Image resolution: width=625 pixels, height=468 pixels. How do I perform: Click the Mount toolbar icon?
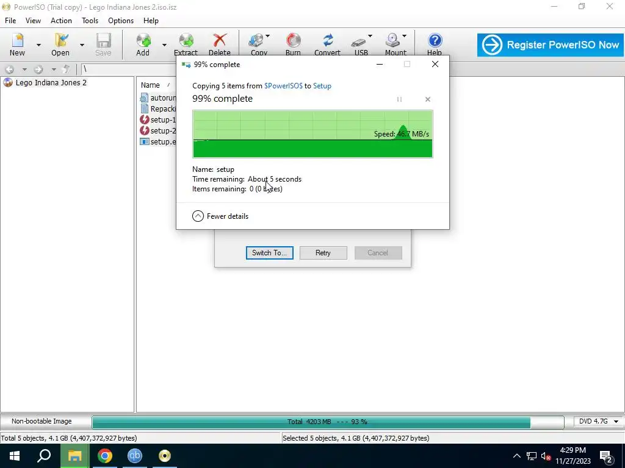pos(394,44)
